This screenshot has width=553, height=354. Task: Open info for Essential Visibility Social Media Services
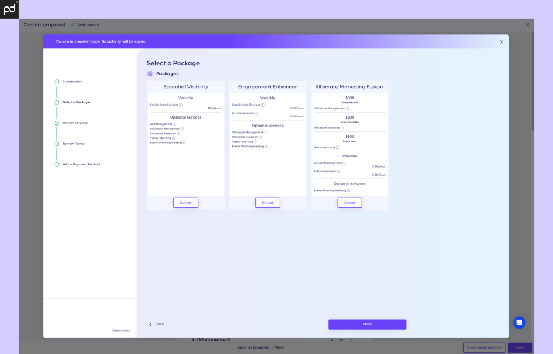pyautogui.click(x=181, y=105)
